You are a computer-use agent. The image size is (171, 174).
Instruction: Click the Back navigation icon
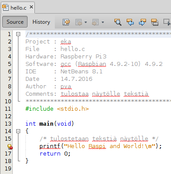pyautogui.click(x=79, y=22)
